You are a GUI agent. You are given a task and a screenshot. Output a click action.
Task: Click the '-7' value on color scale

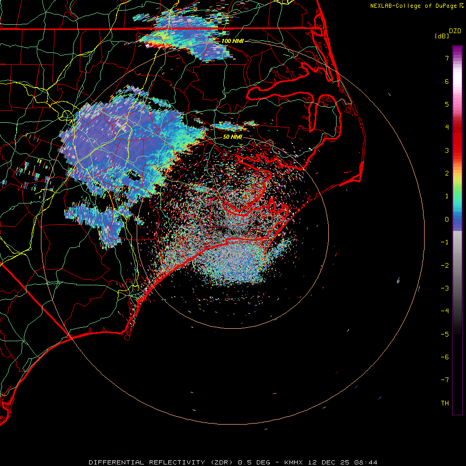click(x=445, y=380)
